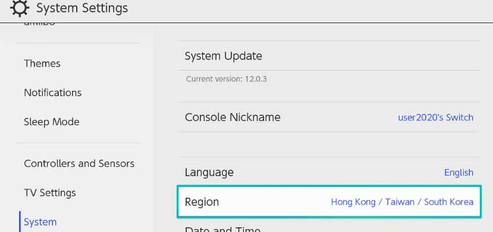Select the highlighted Region label
The image size is (493, 232).
202,202
